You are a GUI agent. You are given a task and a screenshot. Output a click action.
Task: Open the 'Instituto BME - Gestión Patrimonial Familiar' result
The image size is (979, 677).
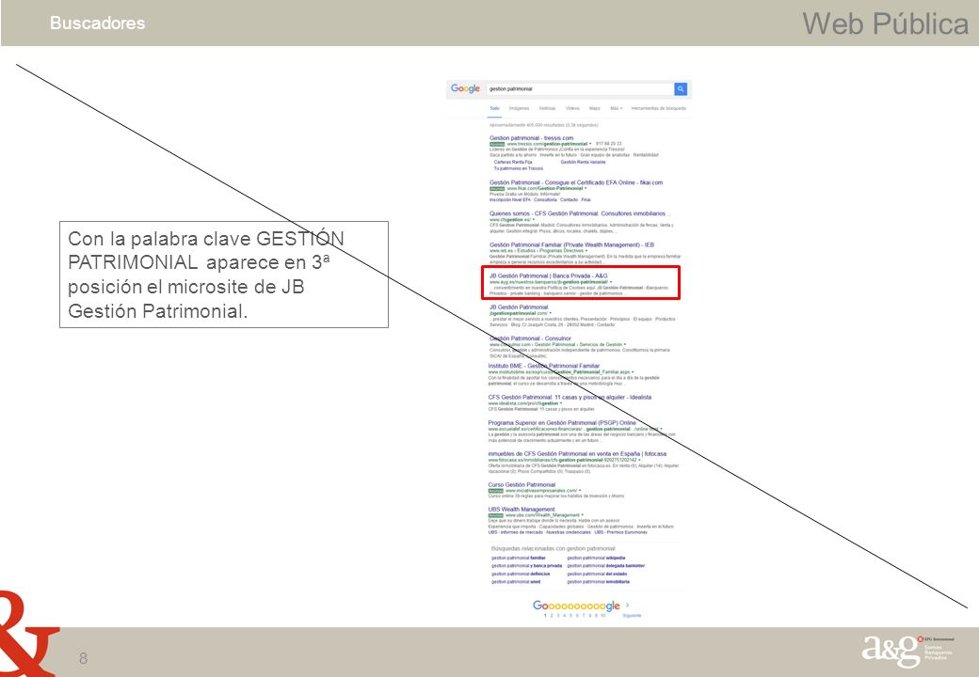pyautogui.click(x=544, y=366)
